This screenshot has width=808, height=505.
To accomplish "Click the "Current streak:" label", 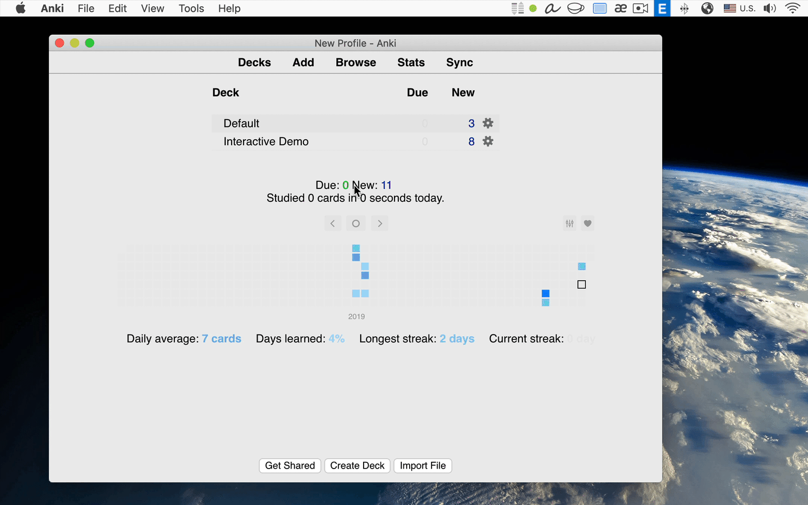I will [x=526, y=339].
